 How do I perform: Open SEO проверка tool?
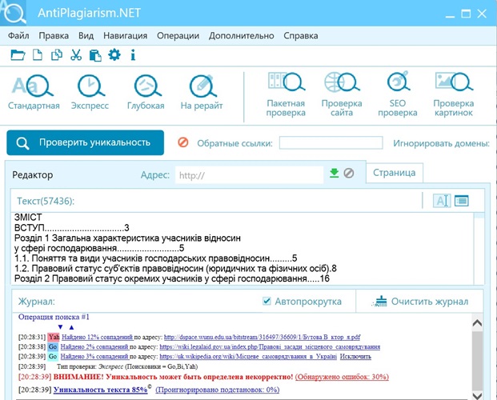[x=398, y=94]
